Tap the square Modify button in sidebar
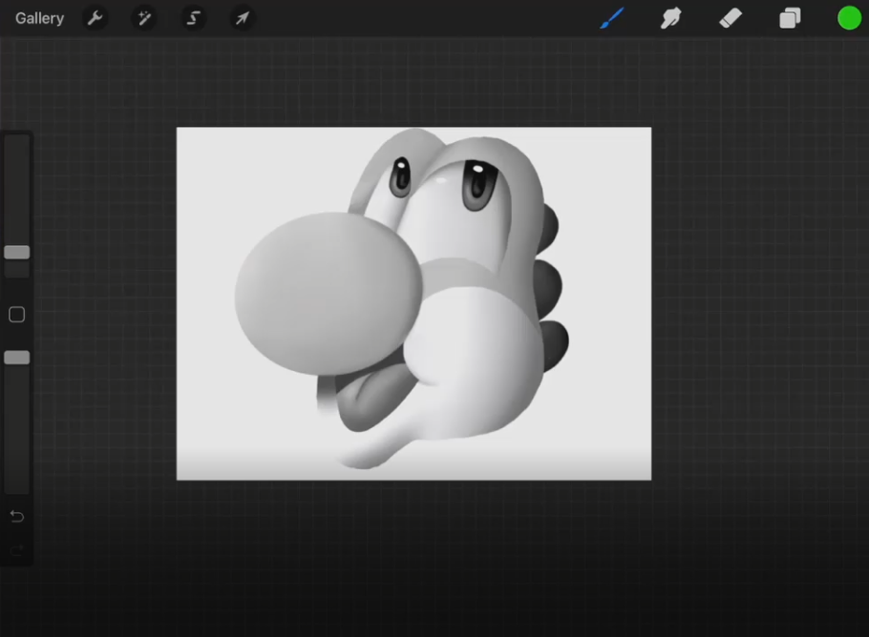Image resolution: width=869 pixels, height=637 pixels. [x=16, y=315]
